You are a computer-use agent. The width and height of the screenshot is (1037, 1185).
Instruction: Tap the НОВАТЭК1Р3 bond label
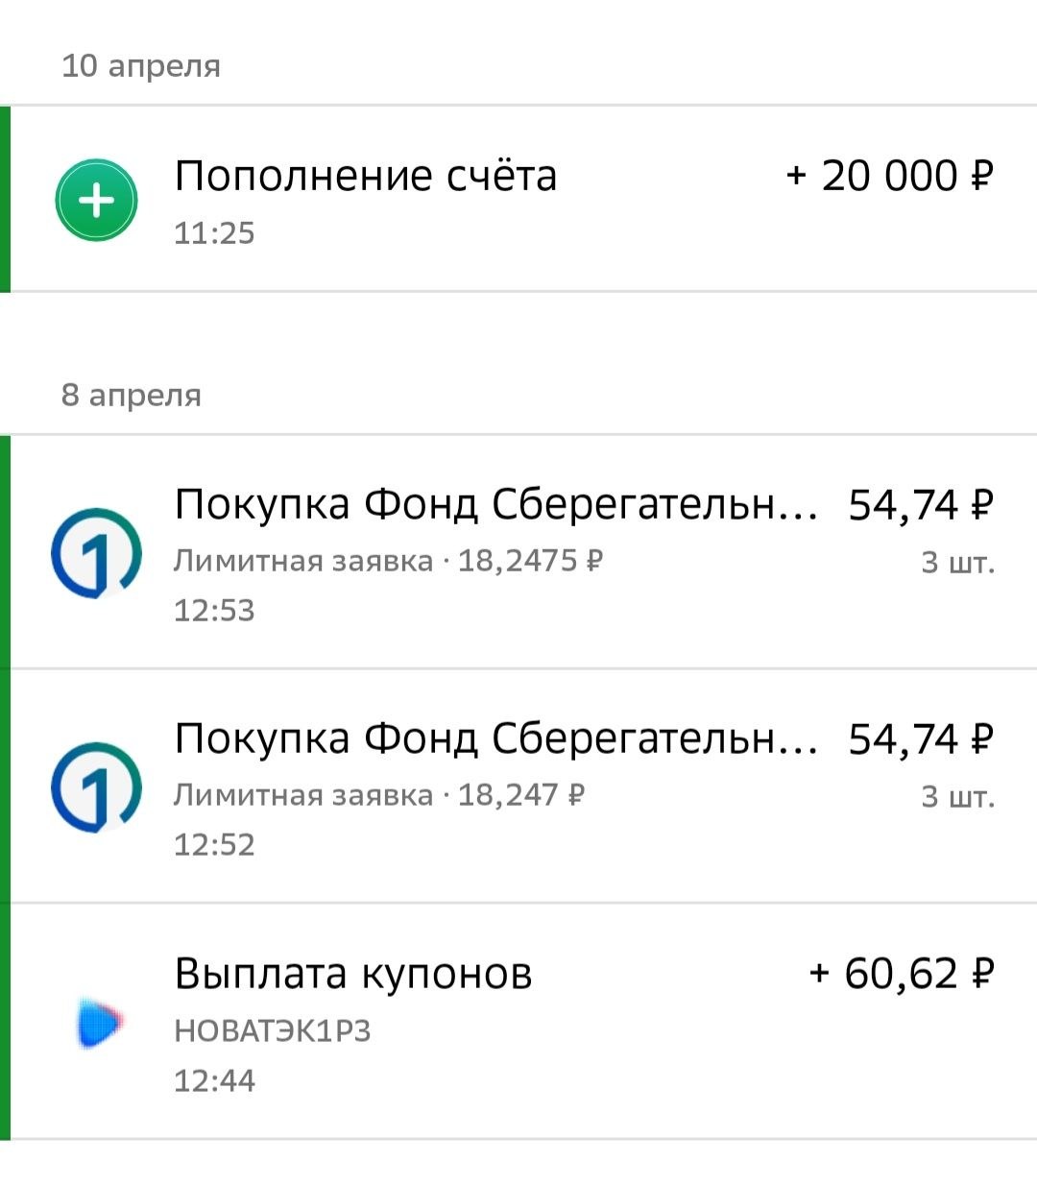pos(272,1031)
